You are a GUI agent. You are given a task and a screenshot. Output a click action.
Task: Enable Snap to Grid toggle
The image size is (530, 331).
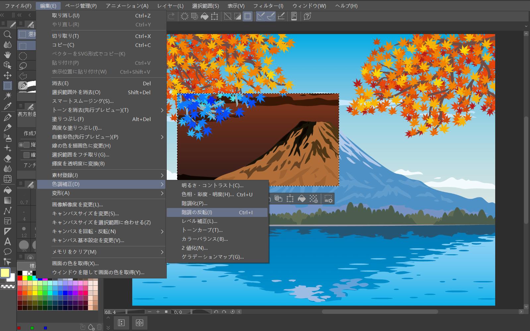(281, 16)
